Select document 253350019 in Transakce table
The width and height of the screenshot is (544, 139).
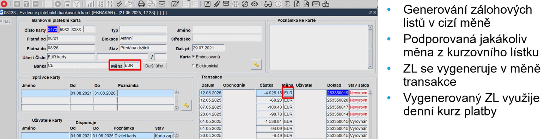point(337,93)
